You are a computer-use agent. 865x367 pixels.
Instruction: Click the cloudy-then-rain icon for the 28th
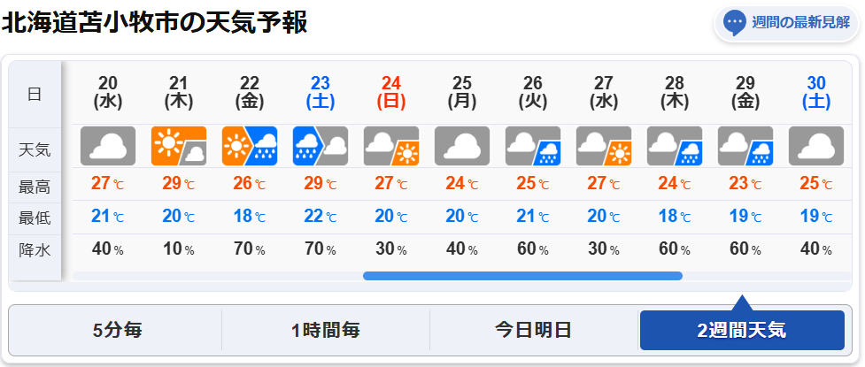tap(675, 147)
